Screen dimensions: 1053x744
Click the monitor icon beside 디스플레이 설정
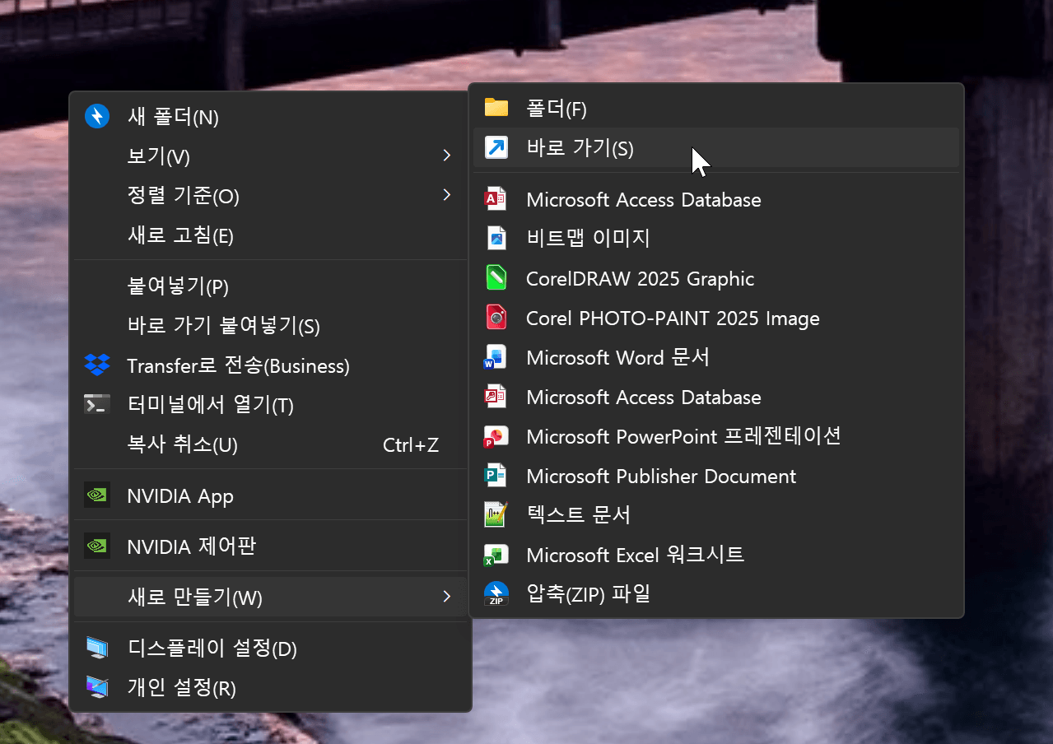pos(97,648)
